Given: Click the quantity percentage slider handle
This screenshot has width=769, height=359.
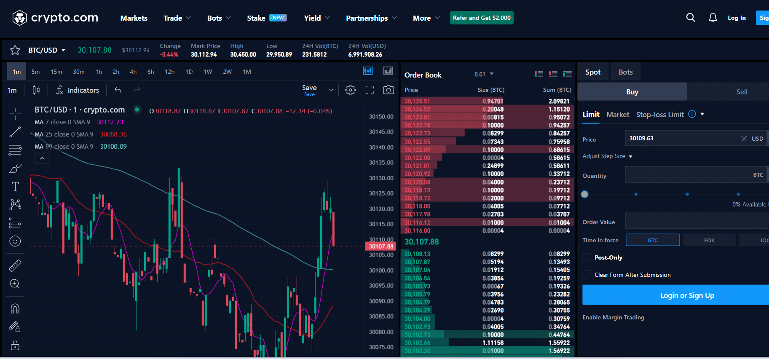Looking at the screenshot, I should (x=584, y=194).
